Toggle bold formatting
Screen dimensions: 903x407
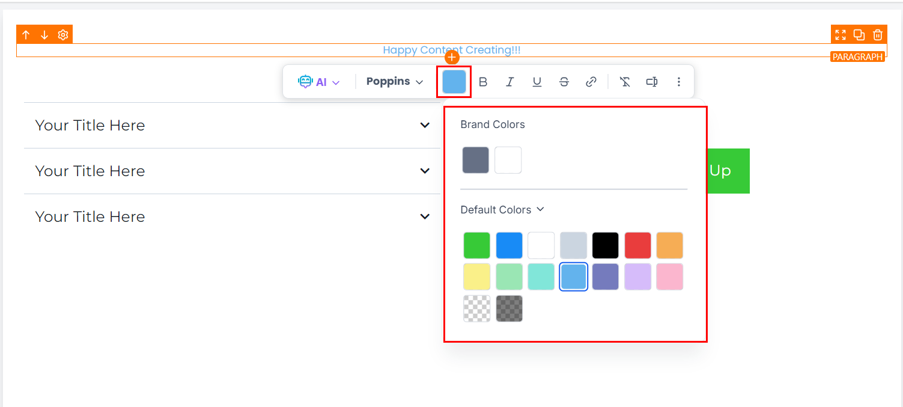[483, 82]
